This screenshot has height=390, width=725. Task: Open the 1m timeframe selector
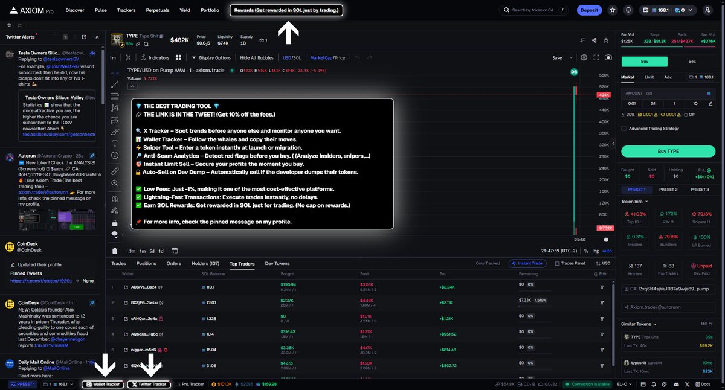point(112,57)
